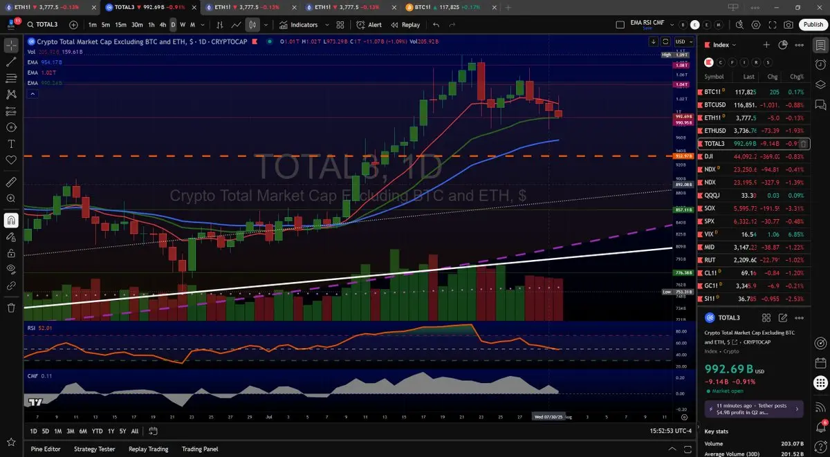Open the Indicators dialog
This screenshot has width=830, height=457.
(299, 25)
